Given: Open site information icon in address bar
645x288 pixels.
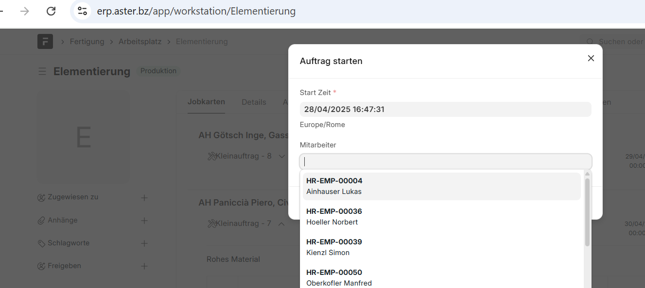Looking at the screenshot, I should [83, 11].
